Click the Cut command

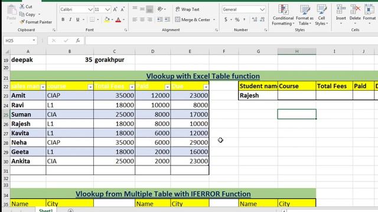click(x=26, y=6)
